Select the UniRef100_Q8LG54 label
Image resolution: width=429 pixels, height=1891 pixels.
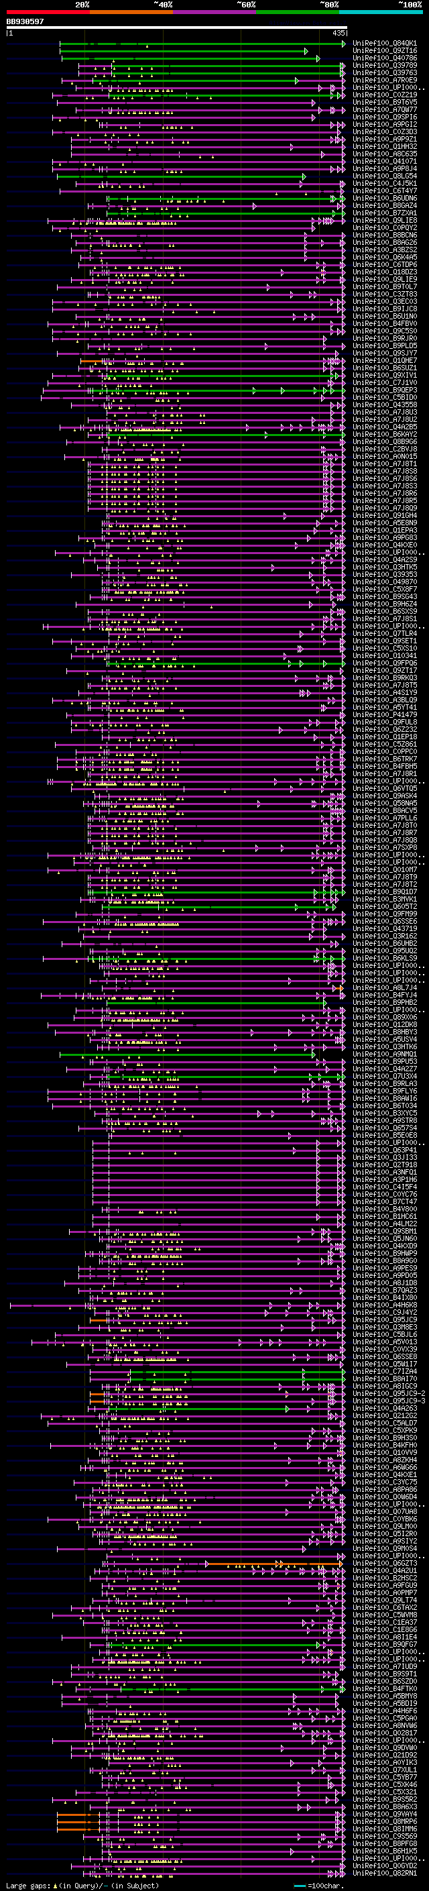coord(384,176)
